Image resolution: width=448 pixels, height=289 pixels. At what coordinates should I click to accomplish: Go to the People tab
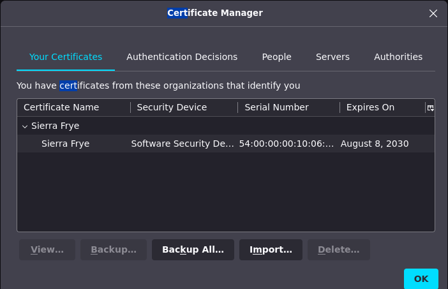(276, 57)
